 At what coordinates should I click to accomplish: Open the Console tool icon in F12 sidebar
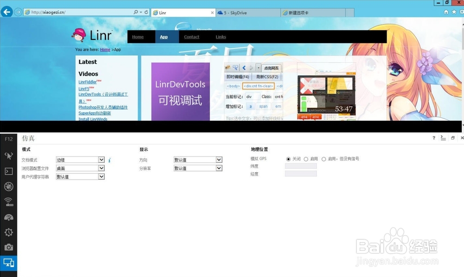(x=8, y=171)
